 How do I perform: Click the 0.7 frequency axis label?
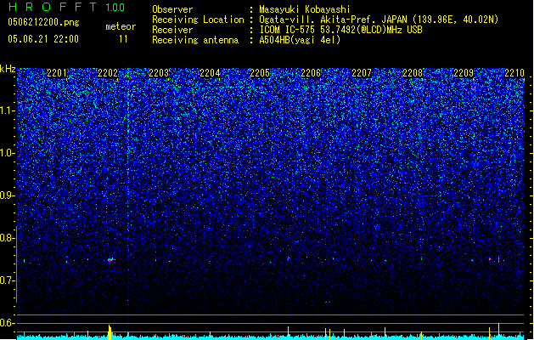(8, 280)
